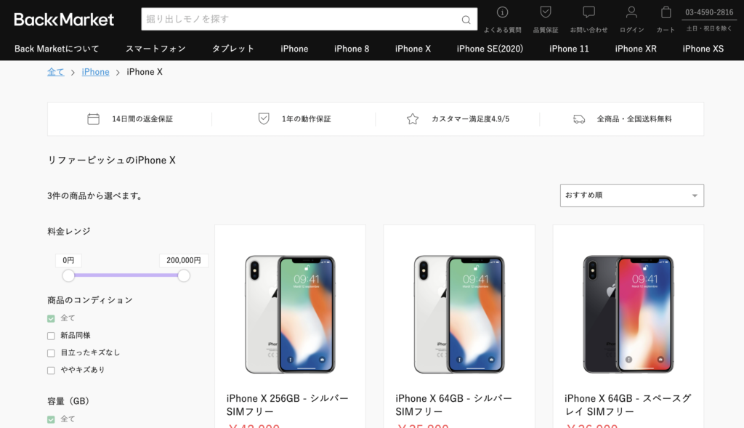Screen dimensions: 744x428
Task: Check the 新品同様 condition checkbox
Action: point(52,336)
